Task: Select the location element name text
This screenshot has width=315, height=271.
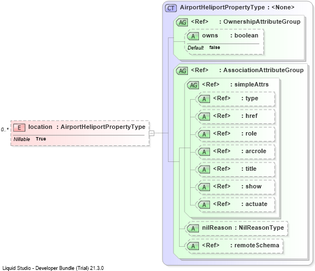Action: [x=40, y=127]
